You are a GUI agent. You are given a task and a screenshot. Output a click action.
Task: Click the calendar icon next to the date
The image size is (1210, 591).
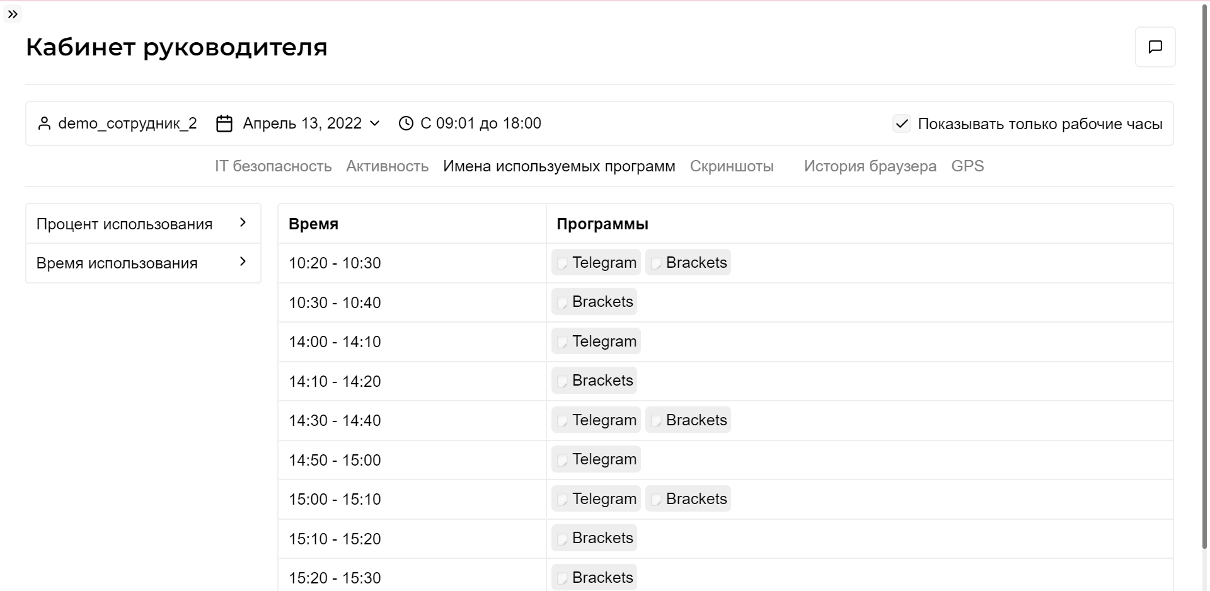pyautogui.click(x=224, y=123)
